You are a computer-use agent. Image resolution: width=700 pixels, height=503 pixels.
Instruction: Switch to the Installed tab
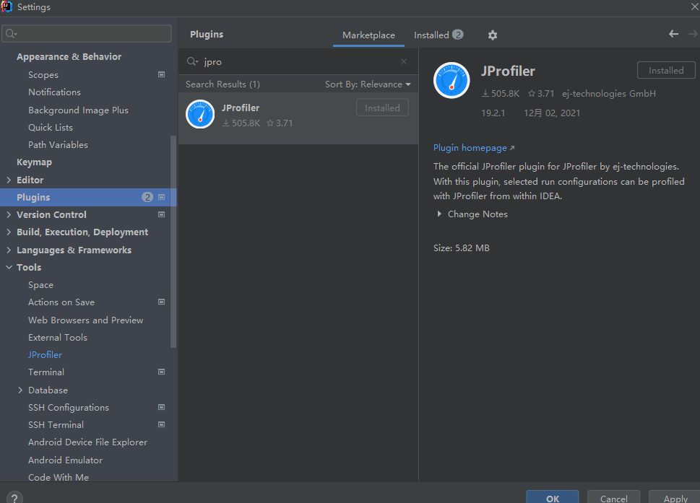[438, 35]
